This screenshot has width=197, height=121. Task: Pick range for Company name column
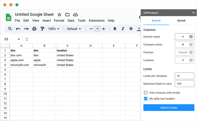(191, 45)
